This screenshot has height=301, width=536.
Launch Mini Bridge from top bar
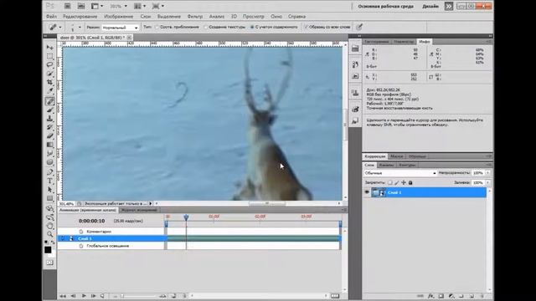click(81, 6)
